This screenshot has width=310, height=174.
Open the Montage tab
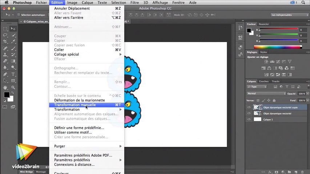(41, 172)
